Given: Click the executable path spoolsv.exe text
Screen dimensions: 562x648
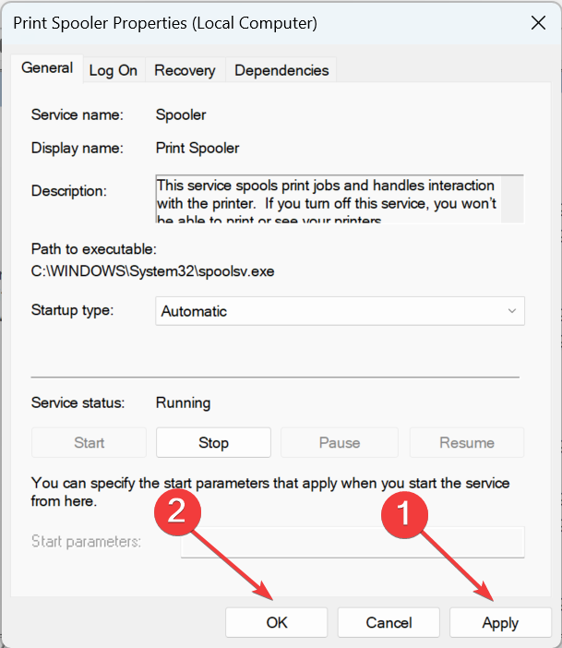Looking at the screenshot, I should click(x=152, y=271).
